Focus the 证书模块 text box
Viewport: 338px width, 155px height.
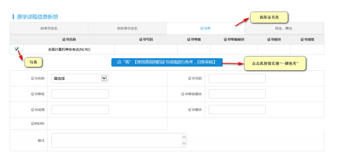coord(237,110)
